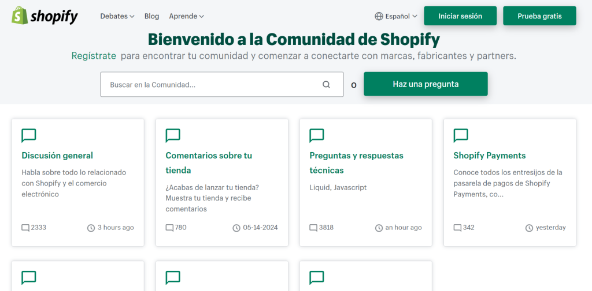The image size is (592, 291).
Task: Click the Haz una pregunta button
Action: coord(425,84)
